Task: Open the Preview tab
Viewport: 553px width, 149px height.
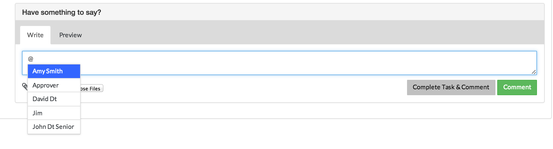Action: point(70,35)
